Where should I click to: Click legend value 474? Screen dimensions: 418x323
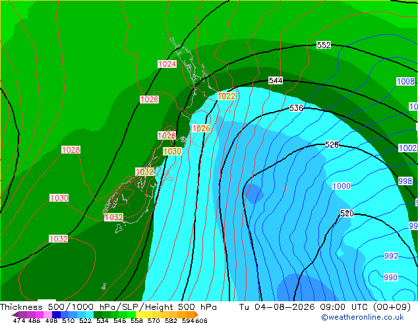coord(19,320)
